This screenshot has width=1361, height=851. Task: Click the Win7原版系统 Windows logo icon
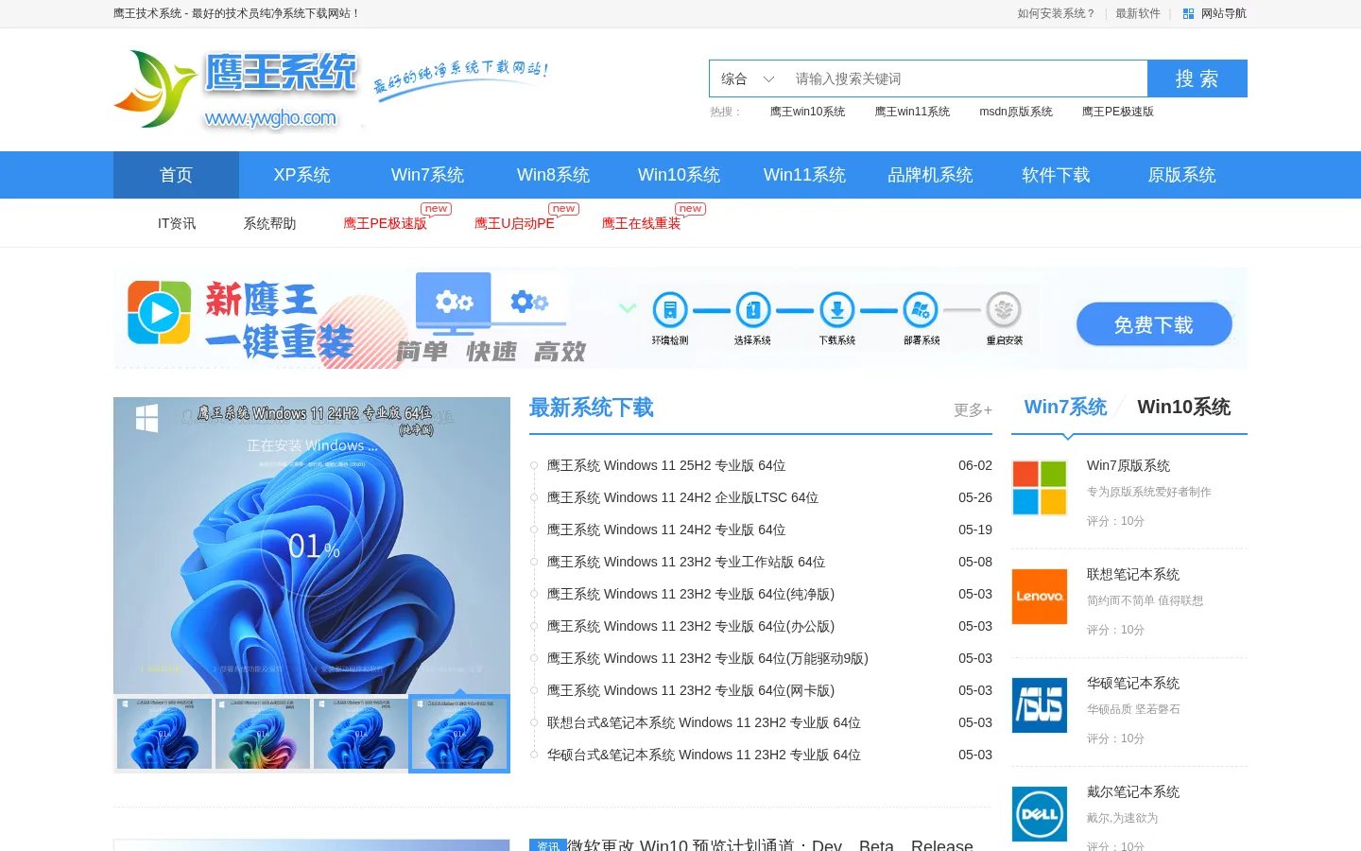1040,488
